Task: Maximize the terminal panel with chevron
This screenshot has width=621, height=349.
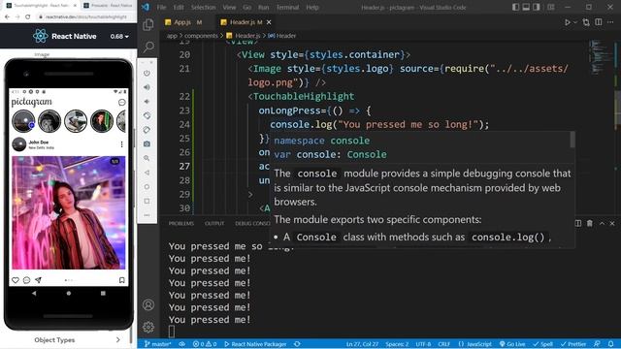Action: click(x=602, y=224)
